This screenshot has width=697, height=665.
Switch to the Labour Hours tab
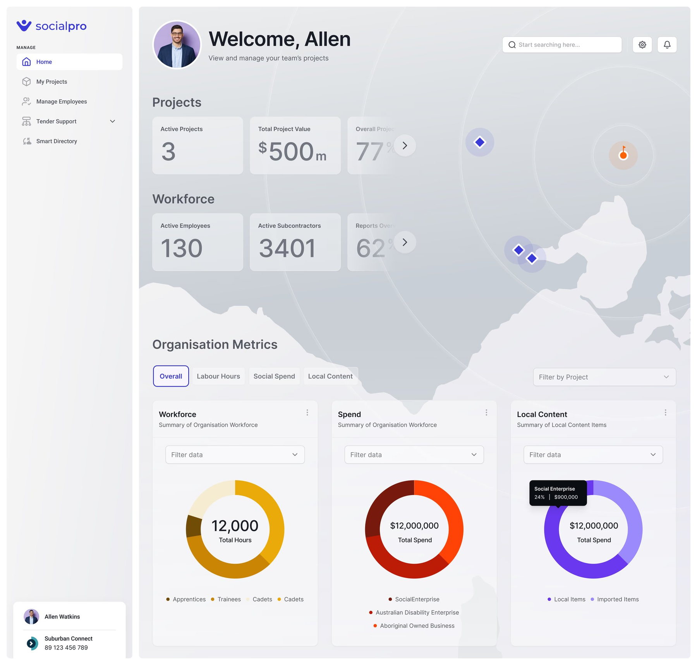[x=218, y=376]
